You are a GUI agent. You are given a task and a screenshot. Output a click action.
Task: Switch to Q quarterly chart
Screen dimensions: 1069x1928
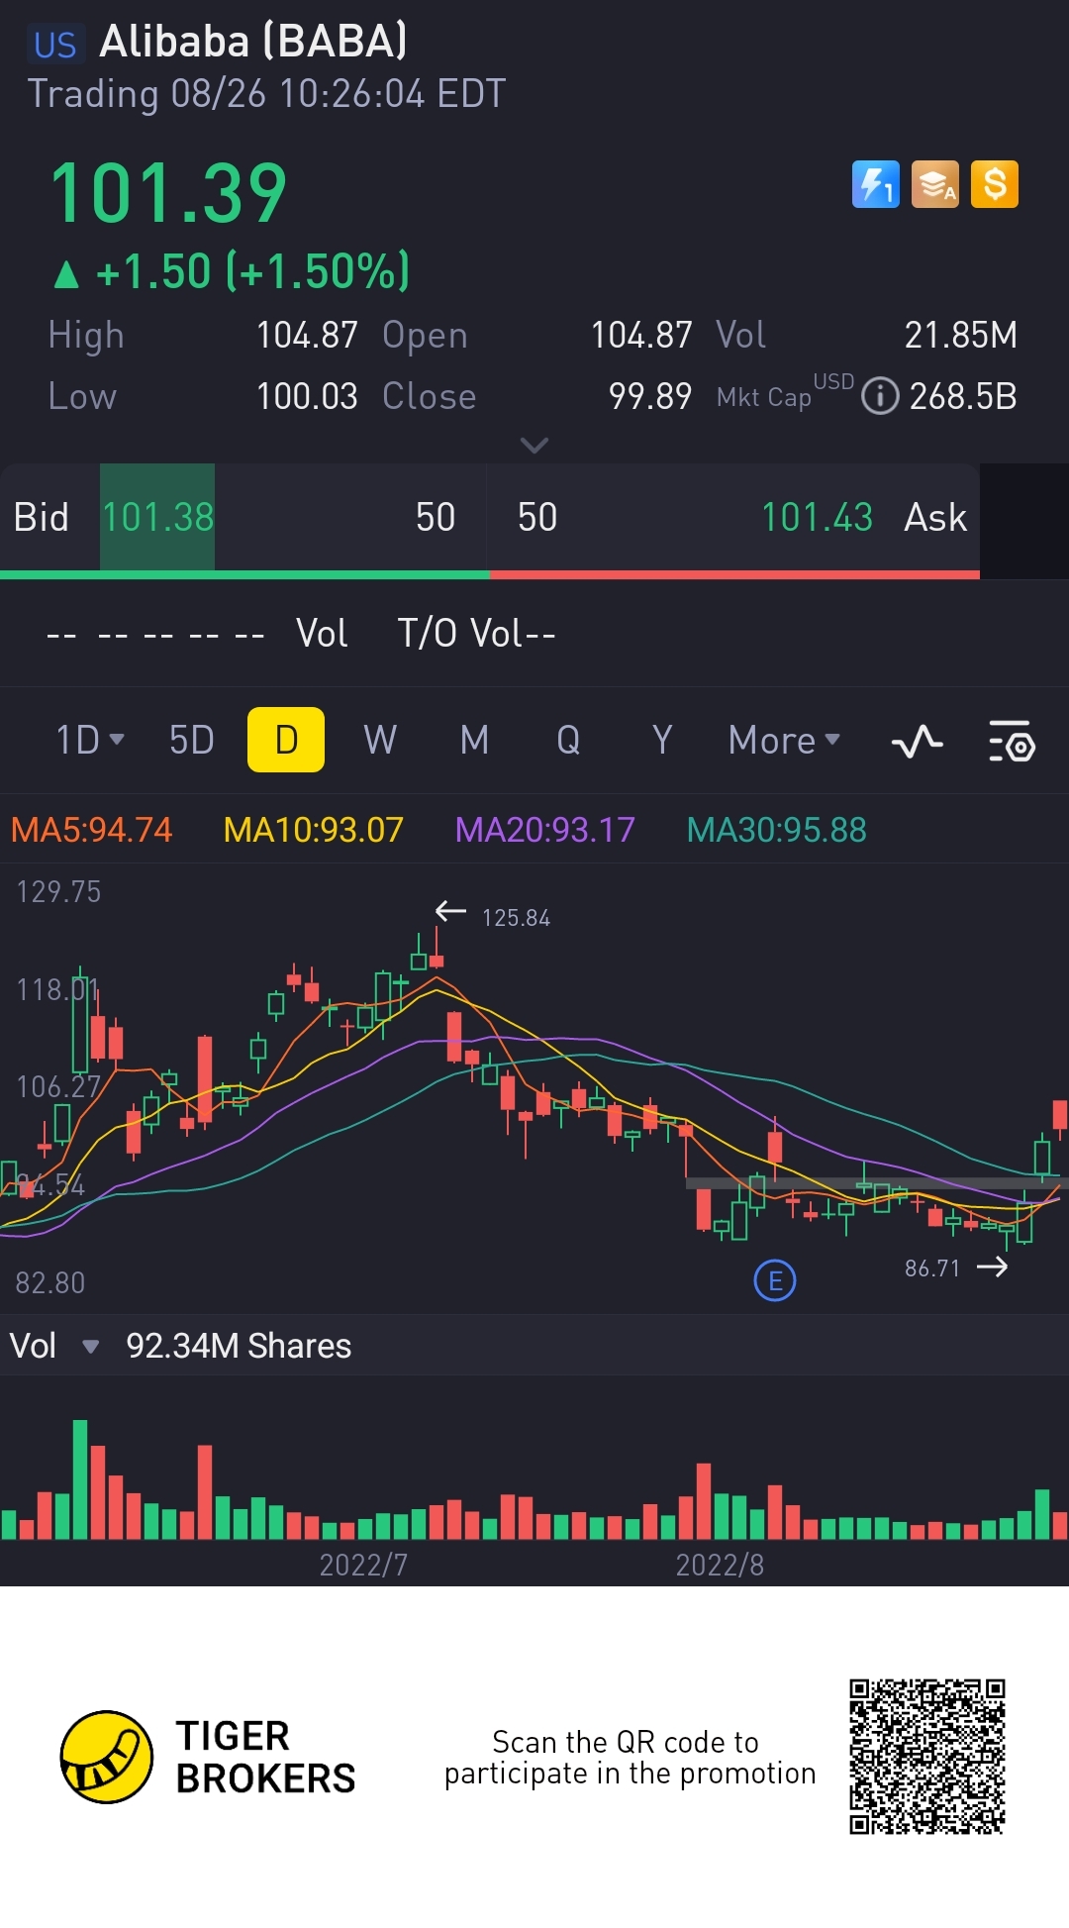tap(568, 740)
